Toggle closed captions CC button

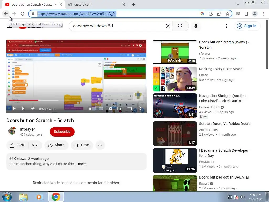pyautogui.click(x=101, y=109)
